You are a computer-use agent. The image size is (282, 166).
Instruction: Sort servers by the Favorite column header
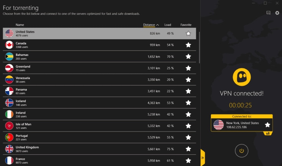click(x=186, y=25)
